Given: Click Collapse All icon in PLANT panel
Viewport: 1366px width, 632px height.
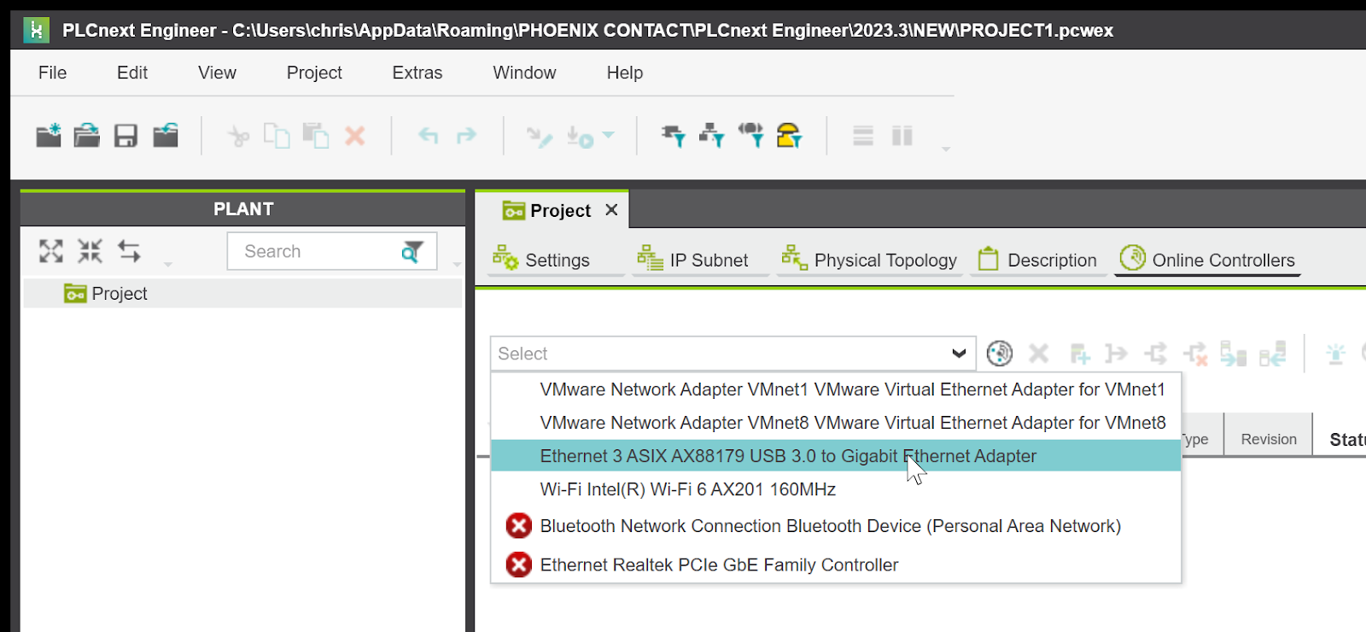Looking at the screenshot, I should pos(90,251).
